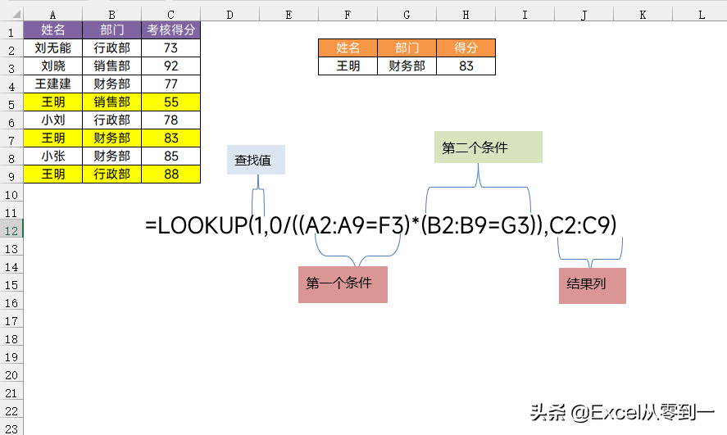
Task: Click the 第二个条件 green callout box
Action: (x=488, y=147)
